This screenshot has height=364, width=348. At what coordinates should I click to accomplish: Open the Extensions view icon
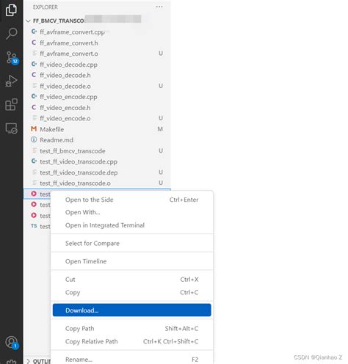[x=11, y=104]
